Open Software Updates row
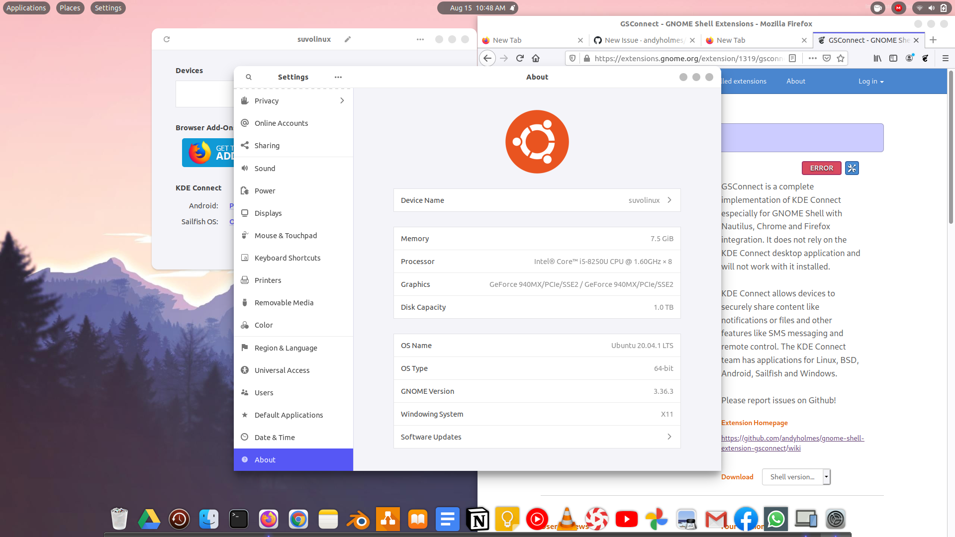 point(537,437)
